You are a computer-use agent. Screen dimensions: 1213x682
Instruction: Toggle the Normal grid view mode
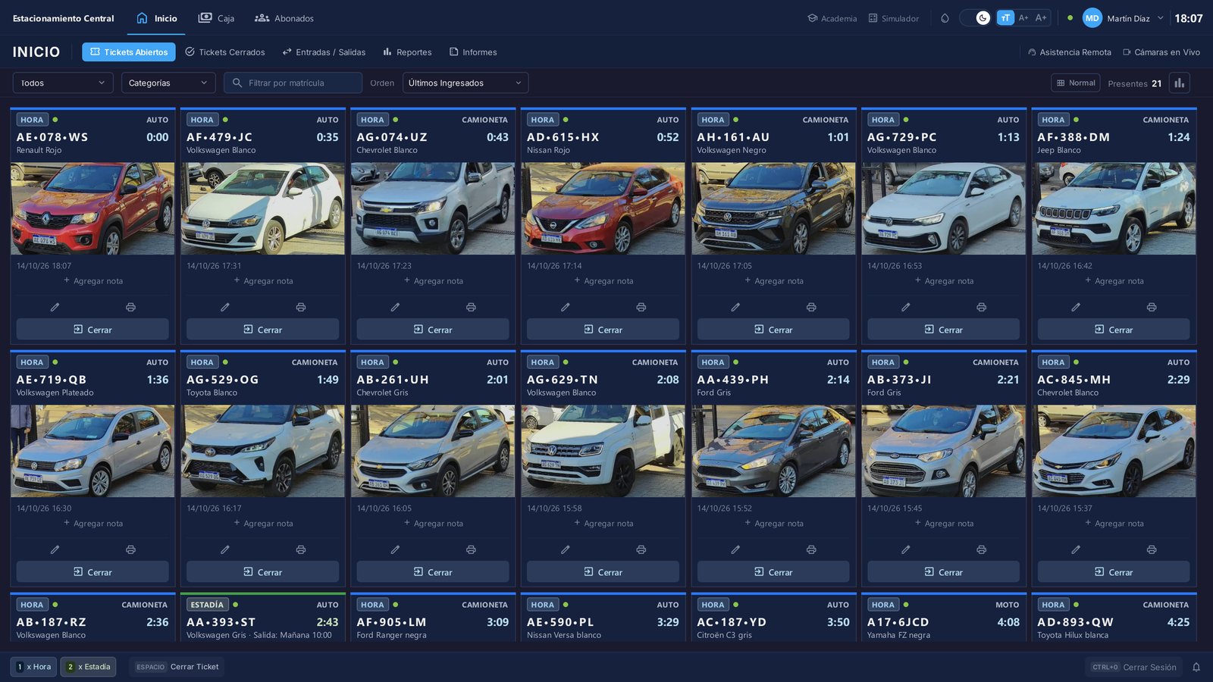click(x=1076, y=83)
